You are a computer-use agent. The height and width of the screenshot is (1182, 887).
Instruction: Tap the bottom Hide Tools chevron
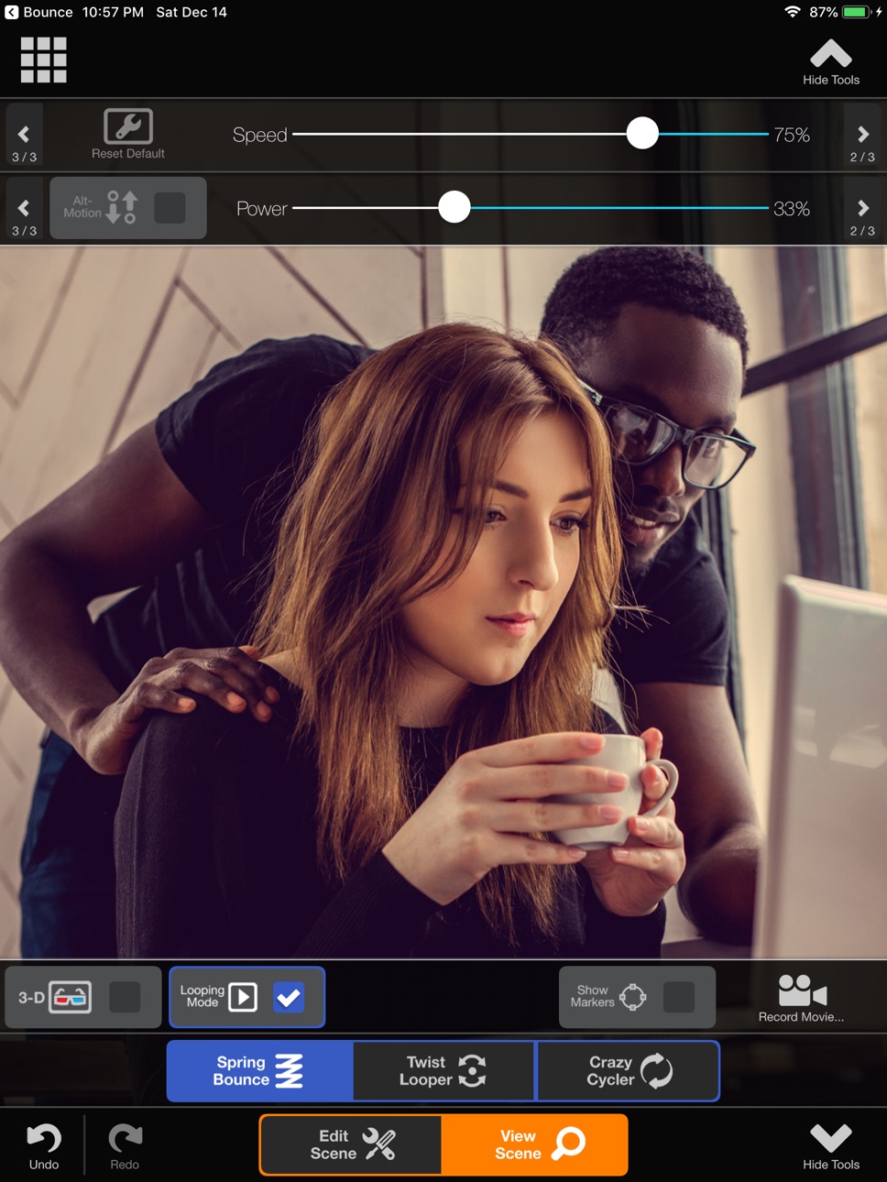[x=831, y=1145]
